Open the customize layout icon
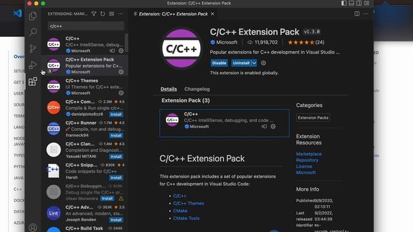Screen dimensions: 413x232 (367, 3)
